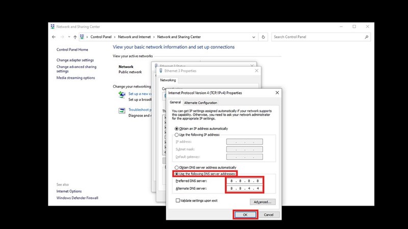Select Obtain DNS server address automatically
This screenshot has width=408, height=229.
(x=206, y=167)
